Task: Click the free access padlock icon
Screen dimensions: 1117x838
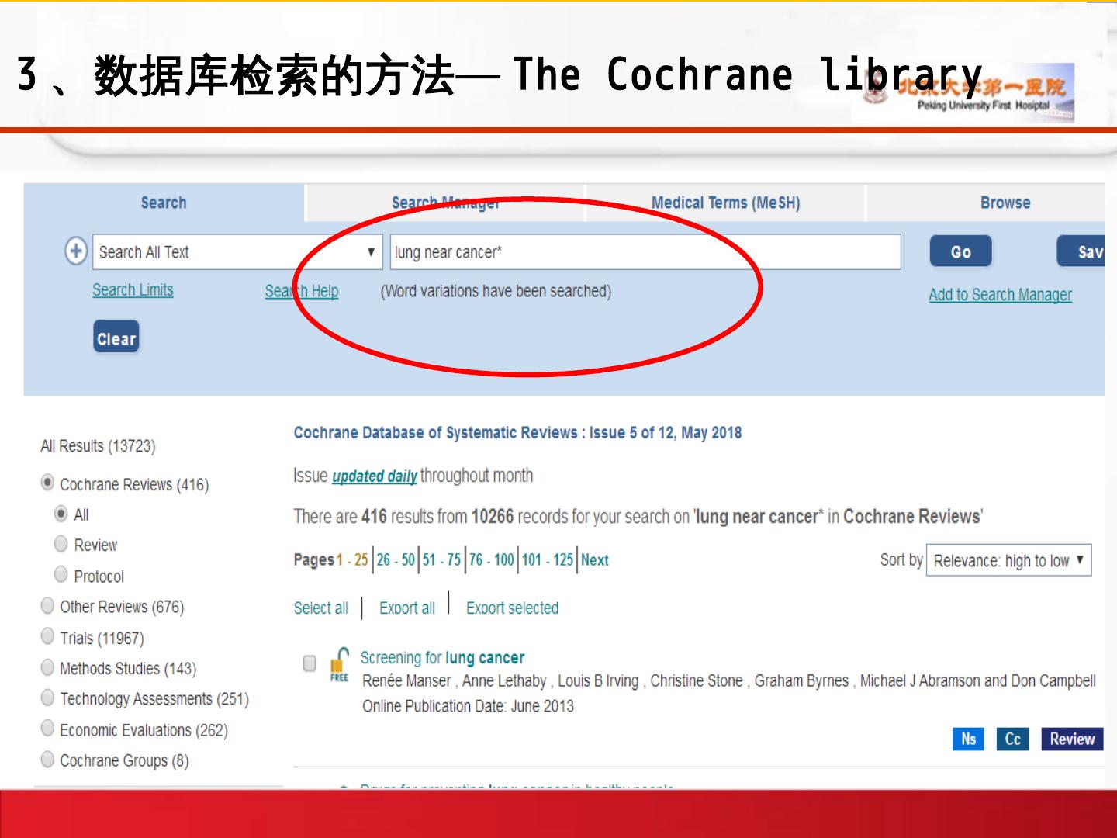Action: (x=340, y=665)
